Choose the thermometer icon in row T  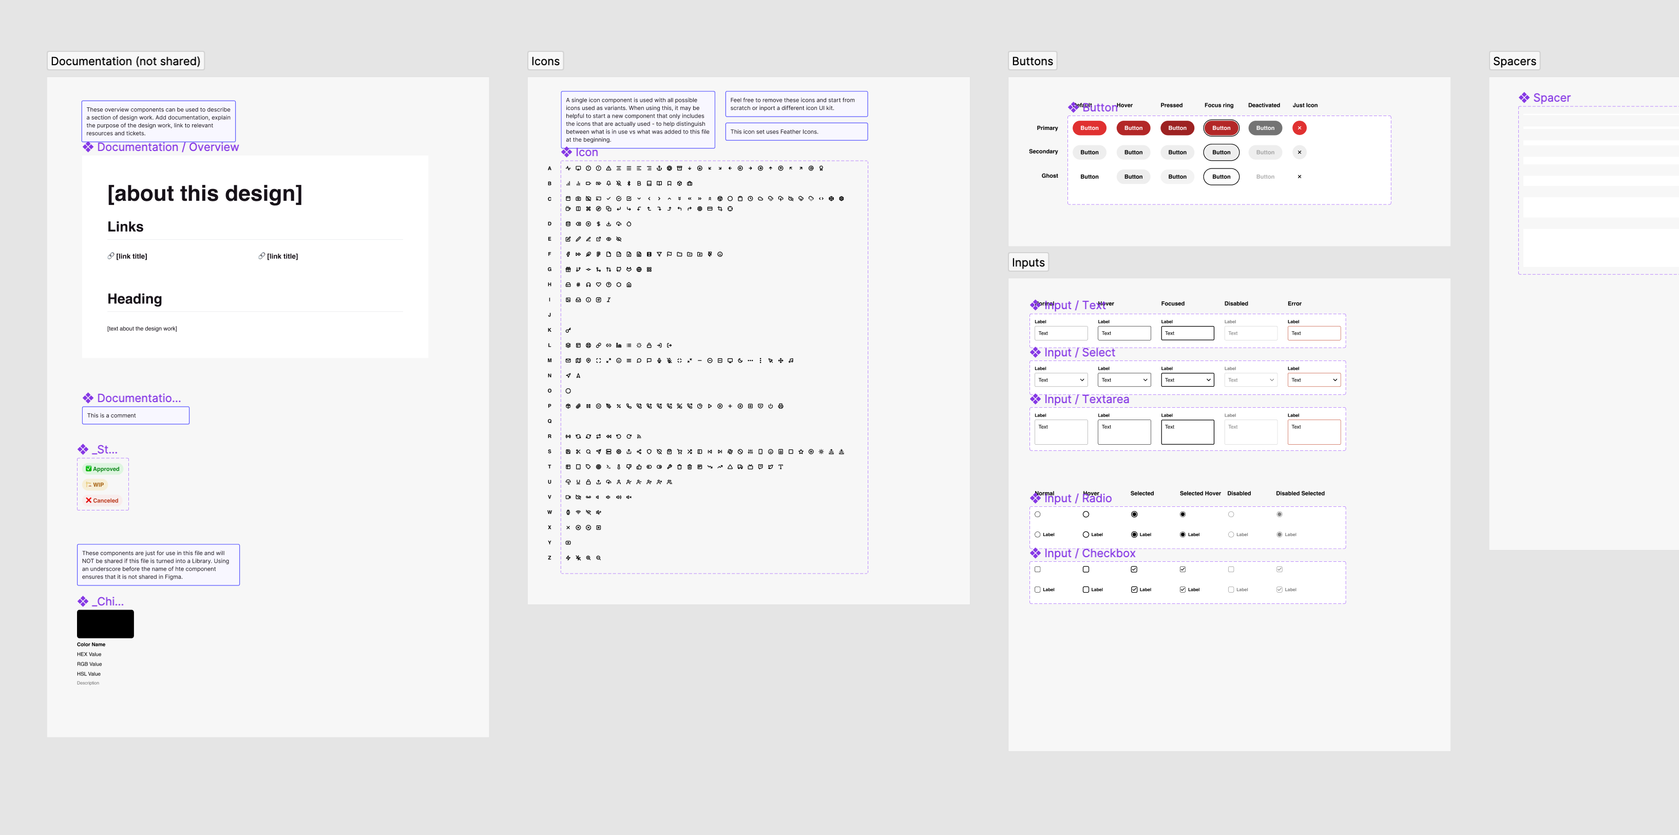pyautogui.click(x=619, y=467)
